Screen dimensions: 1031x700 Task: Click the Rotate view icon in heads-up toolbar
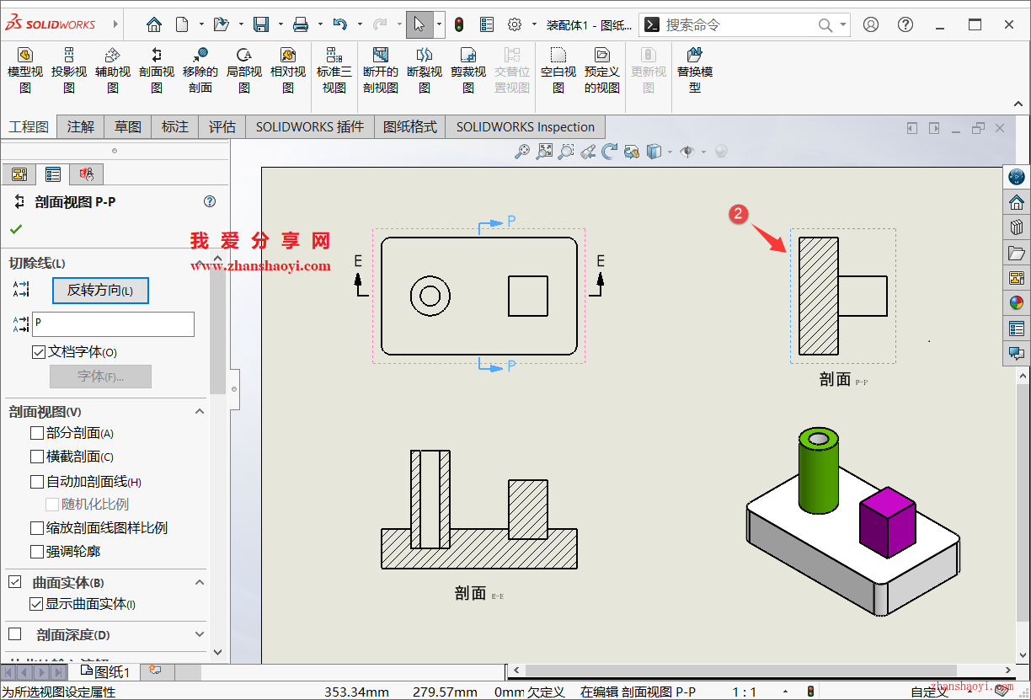pos(610,152)
